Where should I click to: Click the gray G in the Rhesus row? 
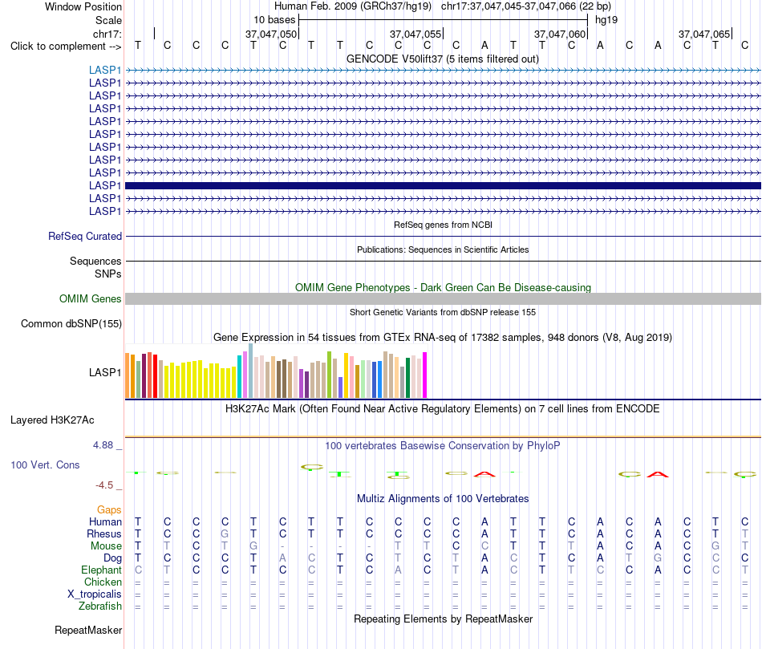[225, 534]
